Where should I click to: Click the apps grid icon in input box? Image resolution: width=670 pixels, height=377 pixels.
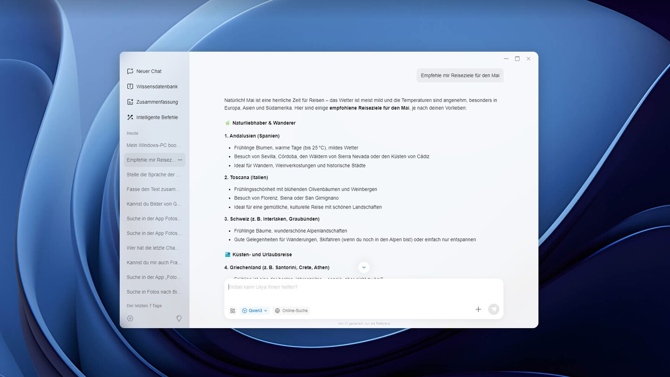[233, 310]
